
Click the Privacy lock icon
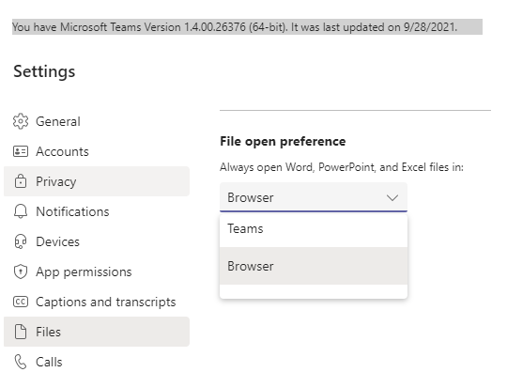click(x=21, y=181)
